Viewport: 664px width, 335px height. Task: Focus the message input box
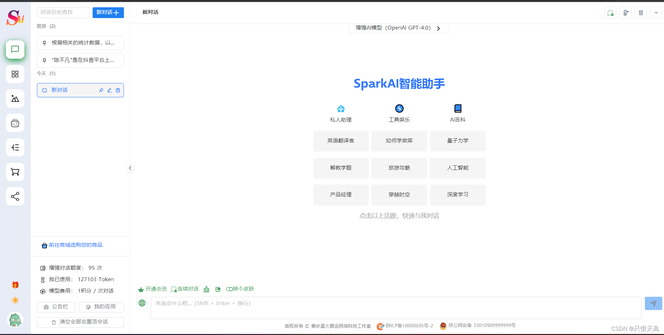(396, 308)
